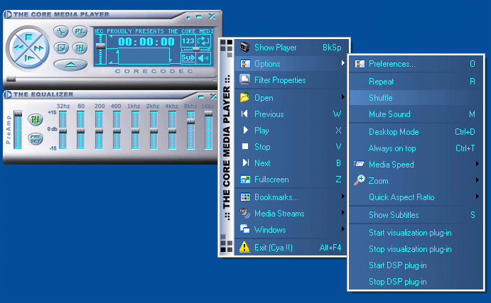Choose Previous in the context menu
Screen dimensions: 491x303
click(x=292, y=114)
